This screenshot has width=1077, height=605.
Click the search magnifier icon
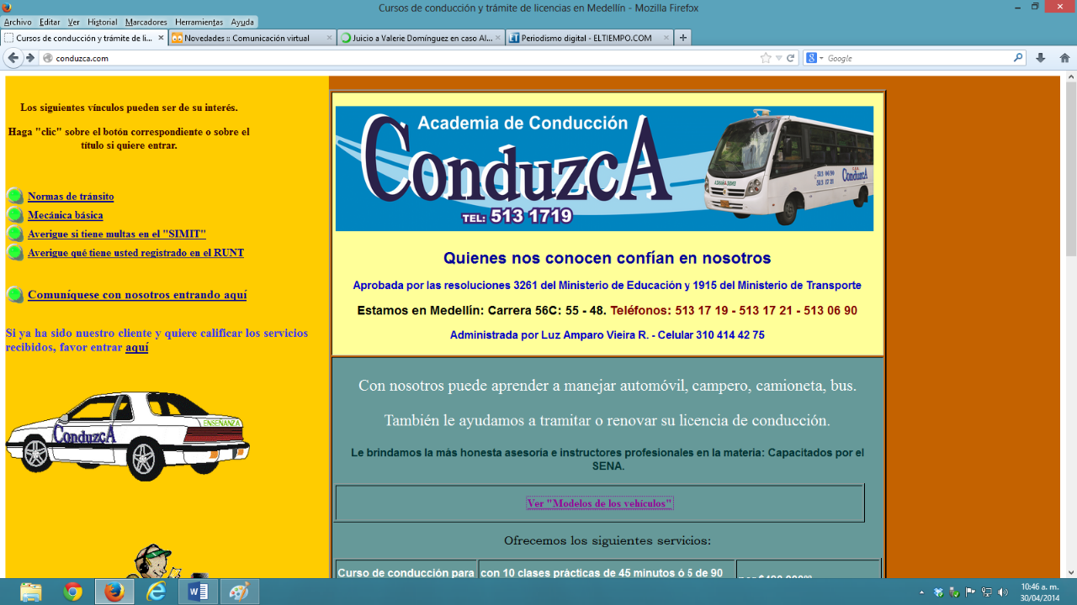(x=1018, y=58)
